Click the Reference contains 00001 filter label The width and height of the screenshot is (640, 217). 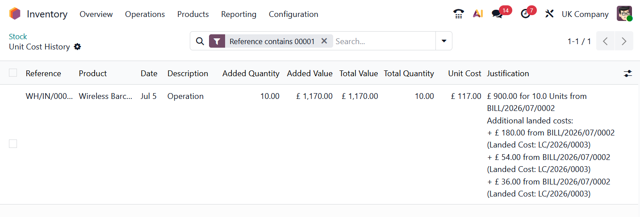coord(272,41)
